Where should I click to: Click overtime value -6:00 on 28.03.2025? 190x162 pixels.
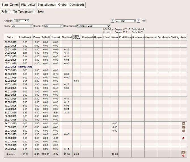coord(56,138)
